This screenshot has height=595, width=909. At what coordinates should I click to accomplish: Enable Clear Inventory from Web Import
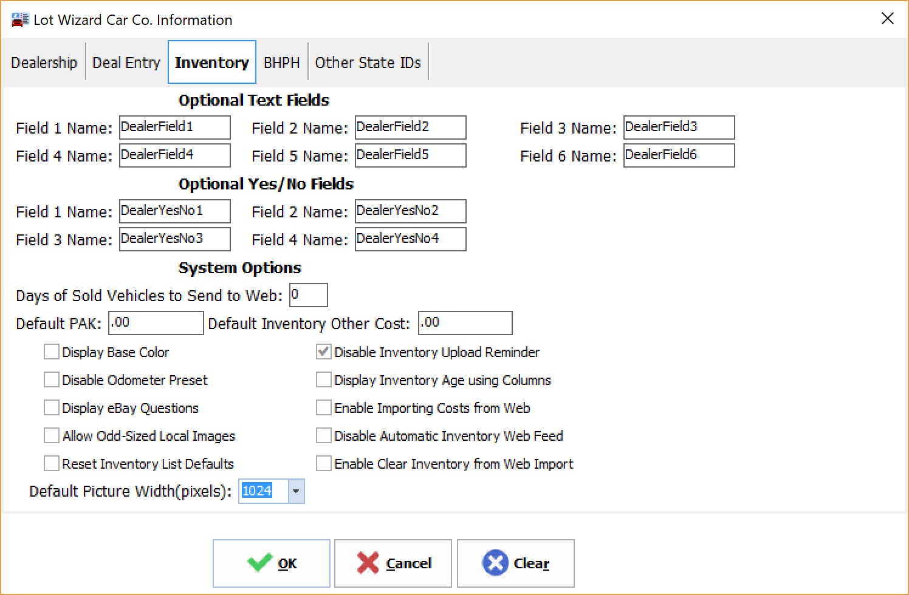[324, 463]
